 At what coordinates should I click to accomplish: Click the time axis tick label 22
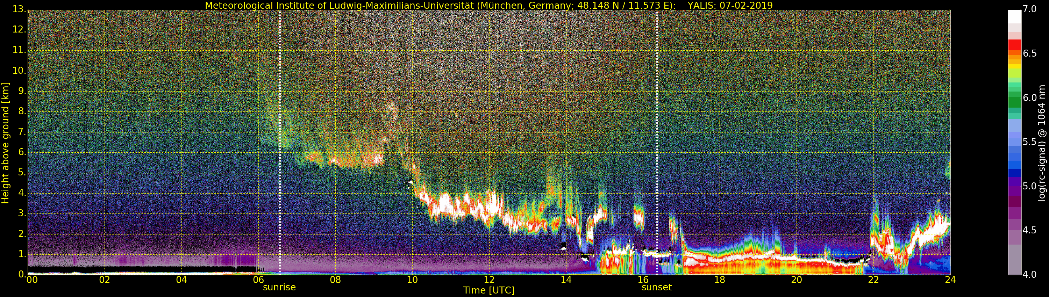(x=873, y=280)
